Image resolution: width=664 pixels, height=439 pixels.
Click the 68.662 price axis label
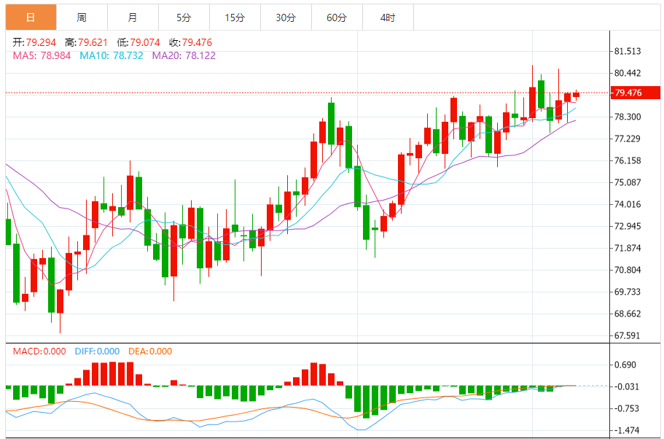628,314
